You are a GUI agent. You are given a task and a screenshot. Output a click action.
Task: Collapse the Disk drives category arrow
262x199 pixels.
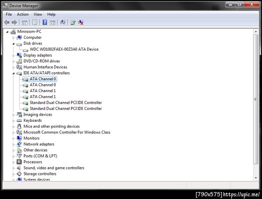(x=14, y=44)
